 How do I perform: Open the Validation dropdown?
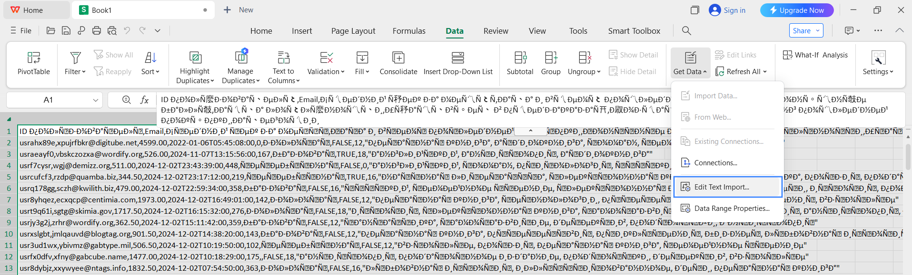[x=342, y=72]
